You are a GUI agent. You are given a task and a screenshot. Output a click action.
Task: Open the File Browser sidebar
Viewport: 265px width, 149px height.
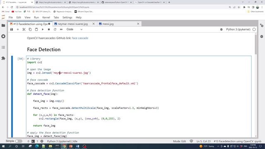click(x=3, y=26)
